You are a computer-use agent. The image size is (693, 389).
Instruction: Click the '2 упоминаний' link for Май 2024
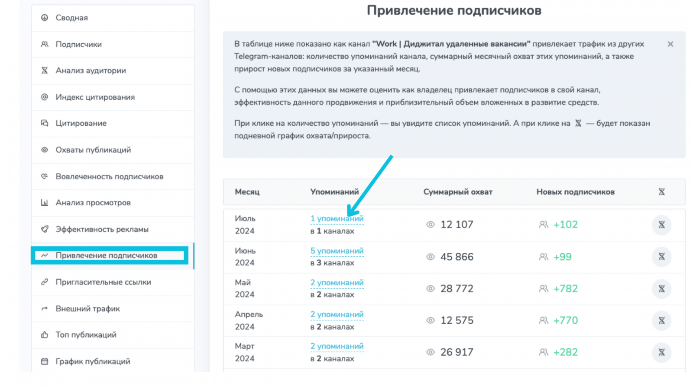[337, 283]
